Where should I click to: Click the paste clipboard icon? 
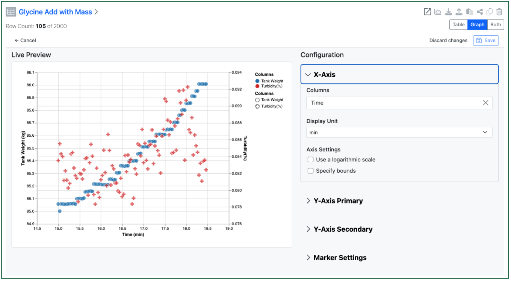click(x=469, y=12)
